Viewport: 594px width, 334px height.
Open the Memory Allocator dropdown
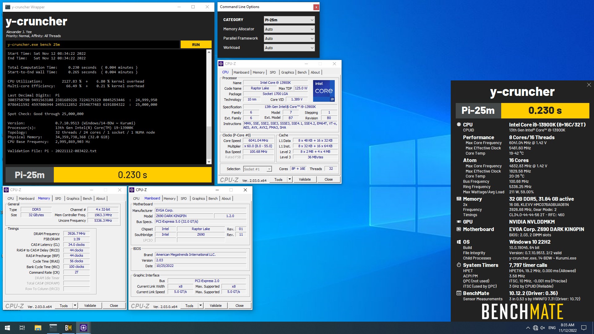[289, 29]
